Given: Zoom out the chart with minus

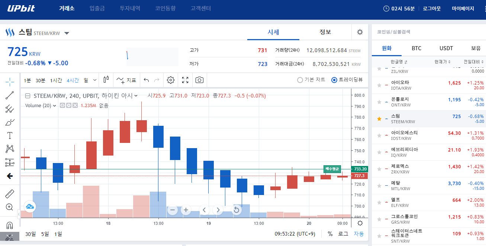Looking at the screenshot, I should tap(173, 210).
